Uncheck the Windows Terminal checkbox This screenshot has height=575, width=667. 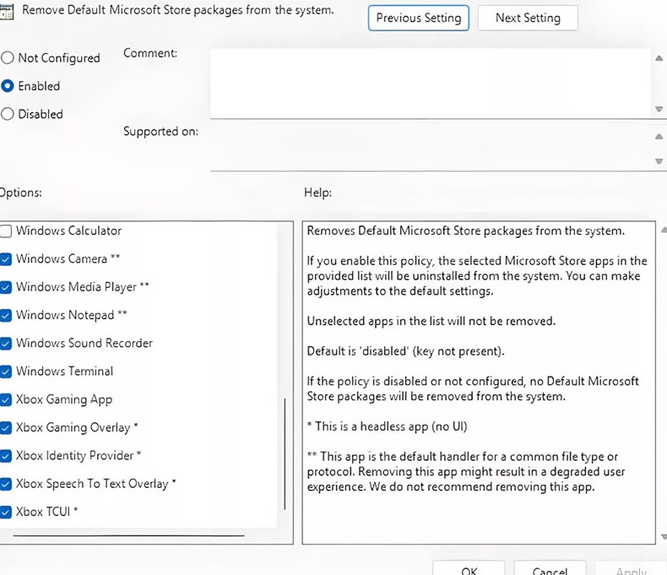6,372
